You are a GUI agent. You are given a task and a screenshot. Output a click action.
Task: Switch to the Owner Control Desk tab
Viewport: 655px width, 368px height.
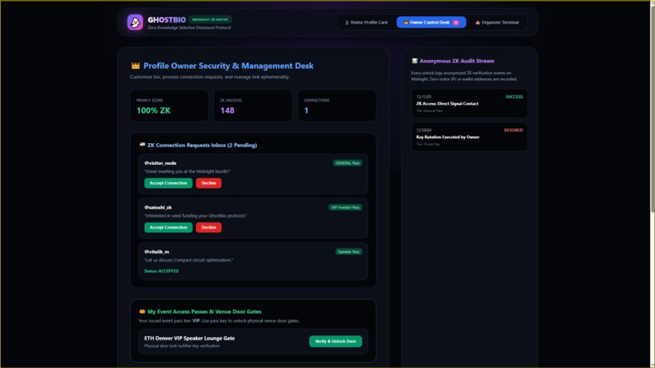click(x=431, y=23)
